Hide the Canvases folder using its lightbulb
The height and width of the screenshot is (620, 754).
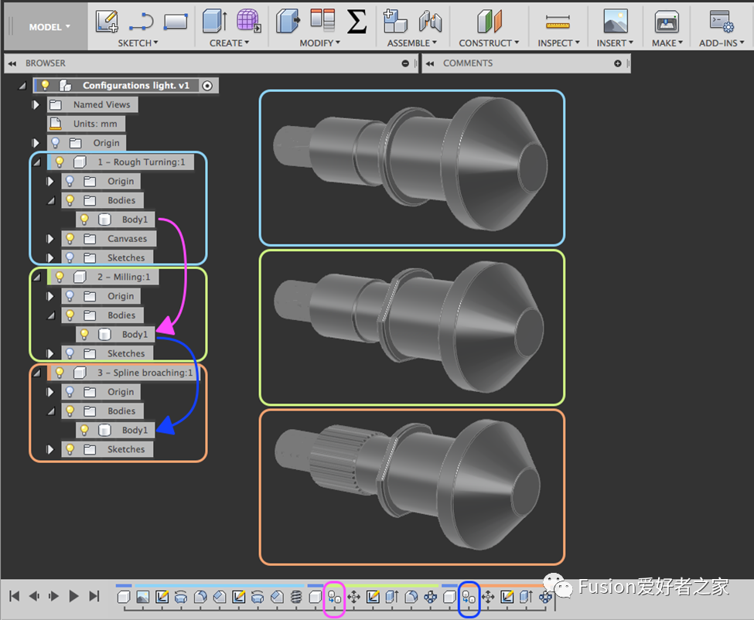click(x=70, y=239)
